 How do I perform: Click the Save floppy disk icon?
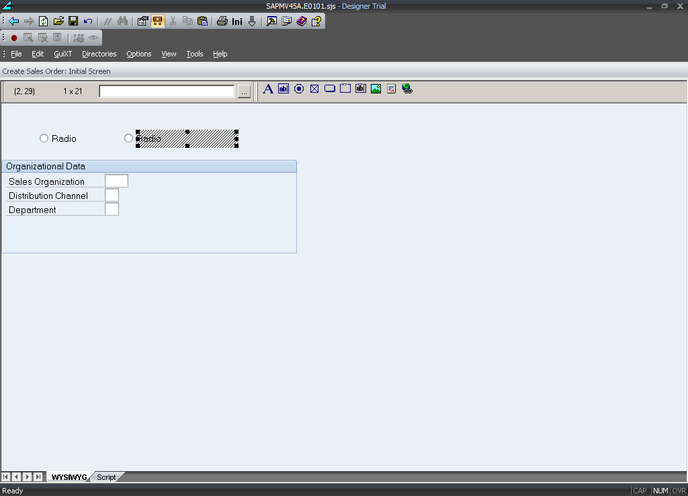73,21
